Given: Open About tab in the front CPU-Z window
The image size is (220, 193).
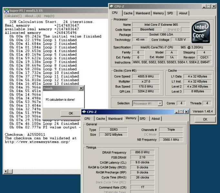Looking at the screenshot, I should [155, 119].
